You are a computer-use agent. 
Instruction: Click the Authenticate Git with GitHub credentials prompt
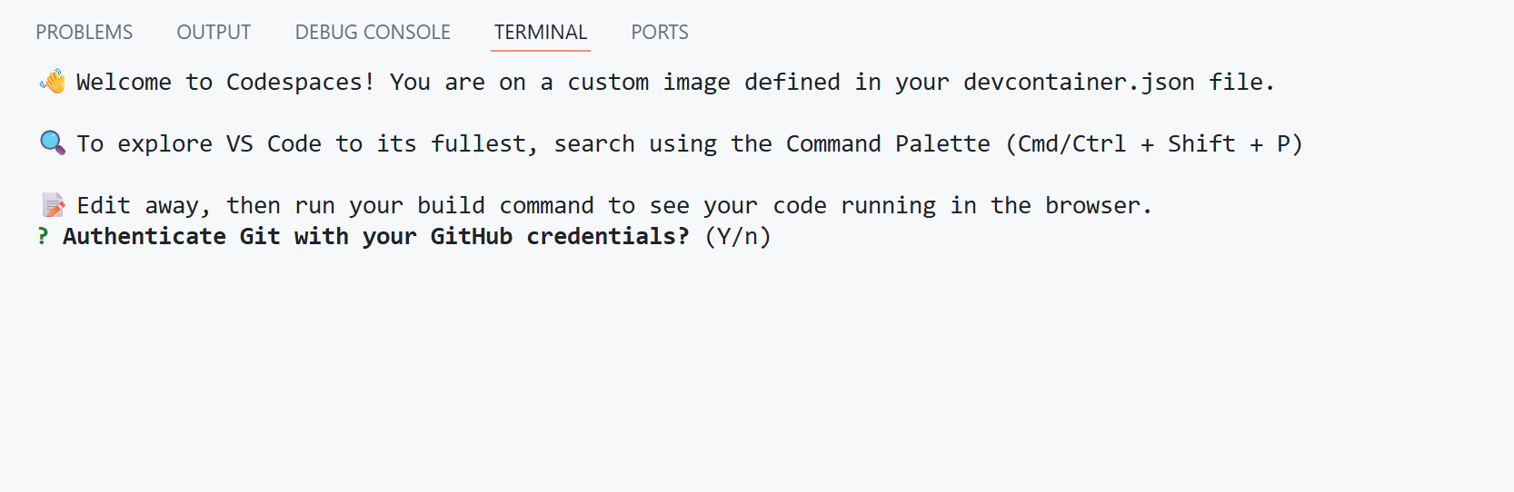tap(375, 237)
